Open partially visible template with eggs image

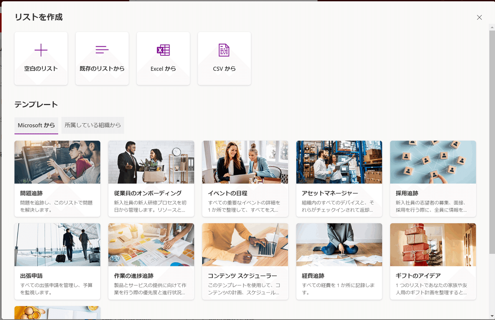tap(57, 313)
